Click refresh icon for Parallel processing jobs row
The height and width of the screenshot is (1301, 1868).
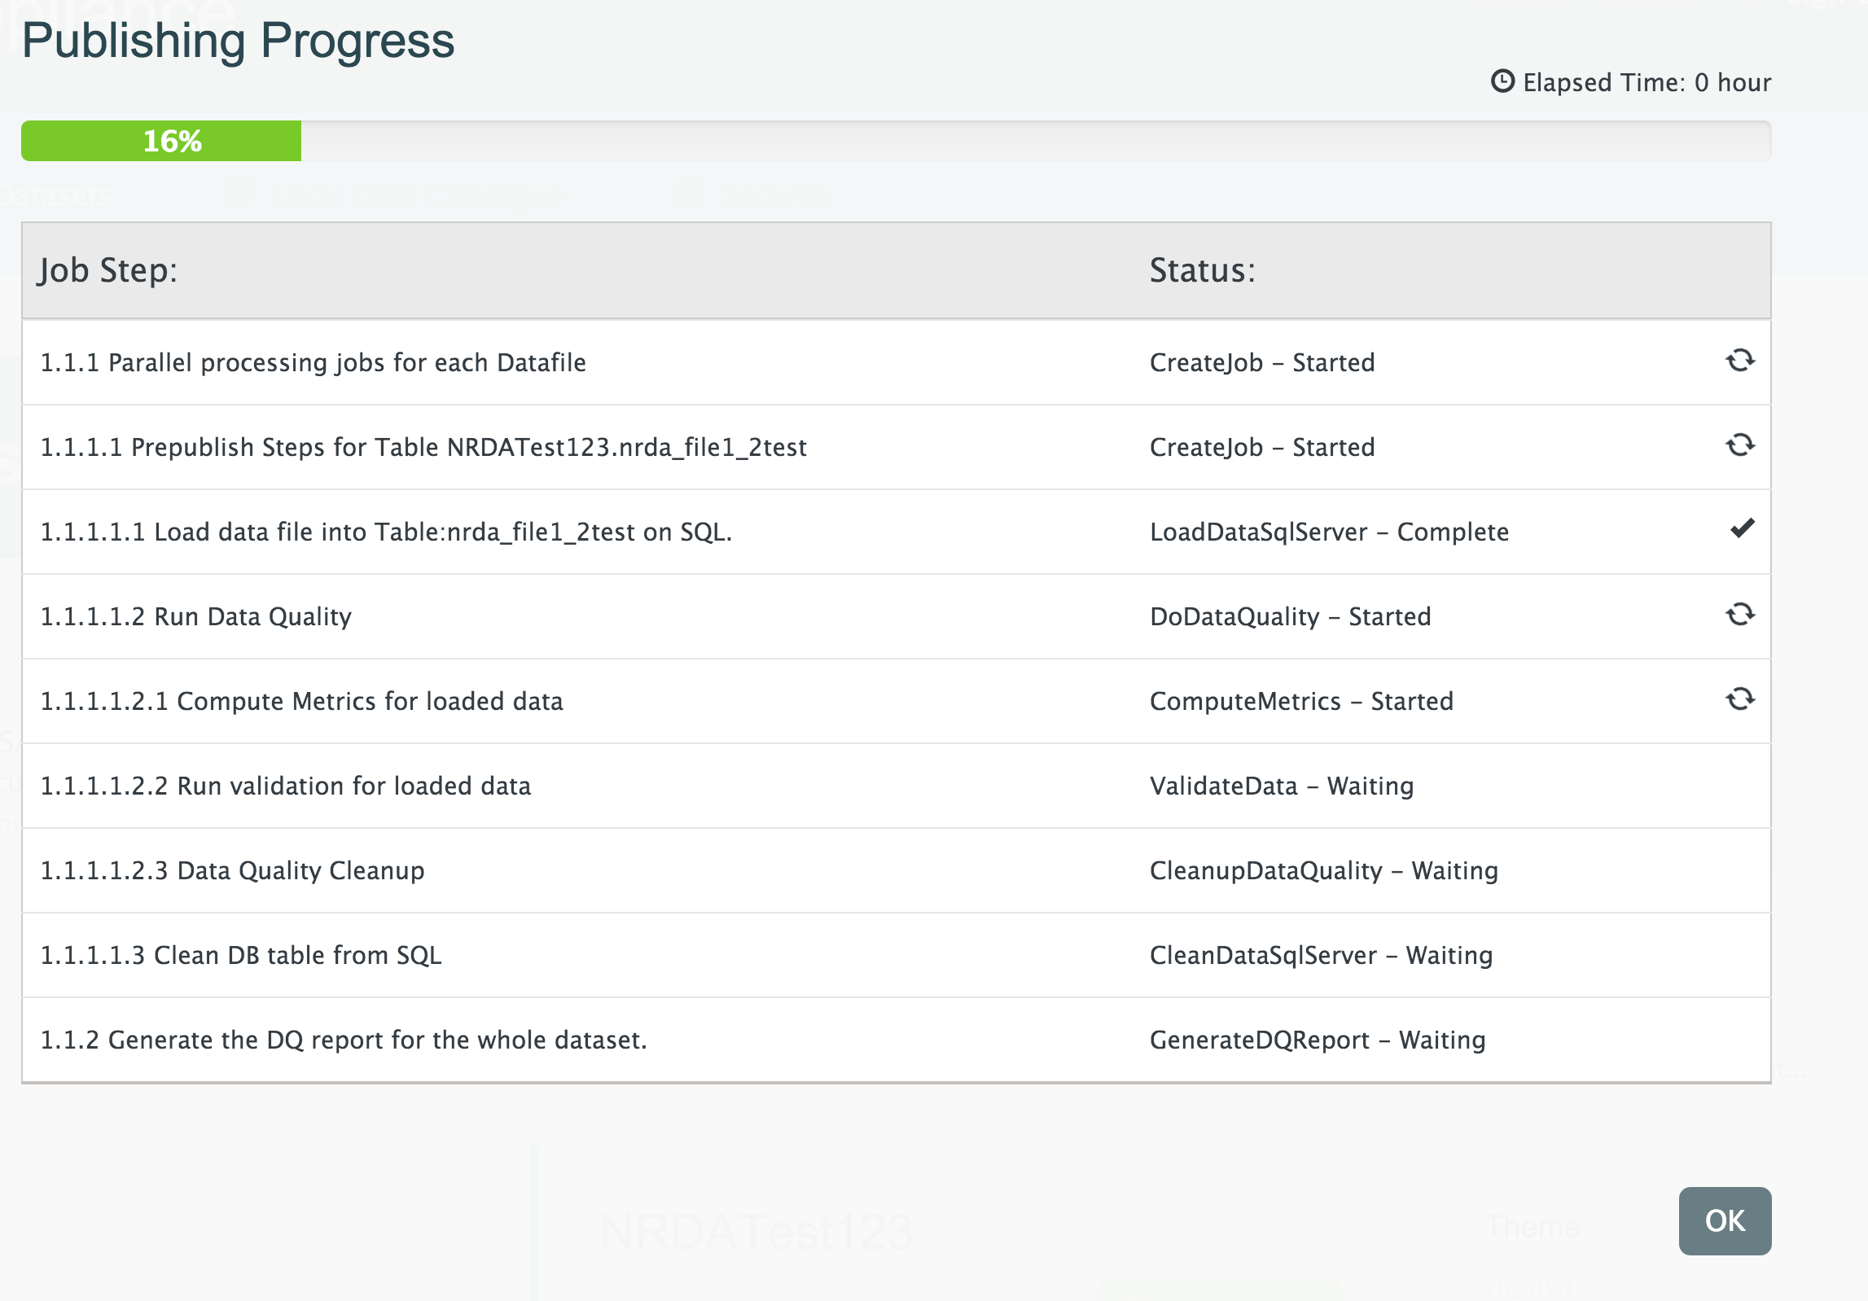(1739, 361)
